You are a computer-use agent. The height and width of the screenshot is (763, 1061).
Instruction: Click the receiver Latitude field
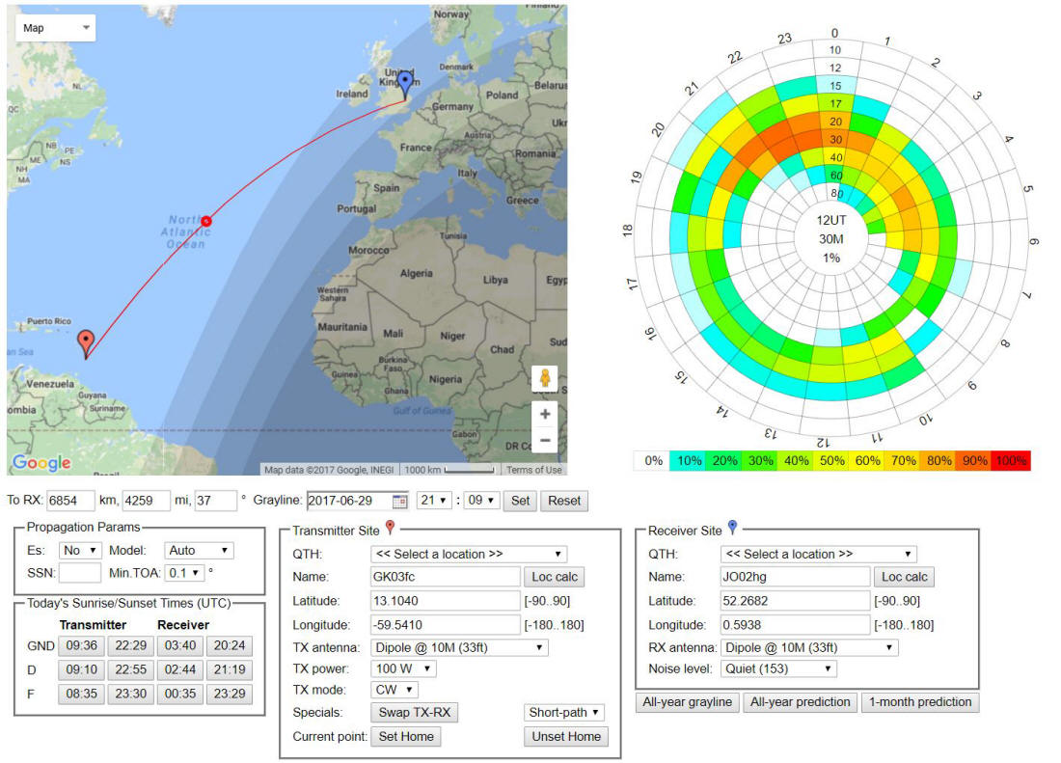(x=795, y=601)
